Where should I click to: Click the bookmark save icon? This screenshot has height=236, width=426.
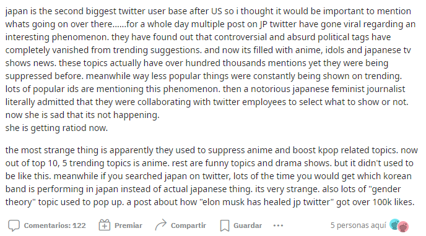225,225
